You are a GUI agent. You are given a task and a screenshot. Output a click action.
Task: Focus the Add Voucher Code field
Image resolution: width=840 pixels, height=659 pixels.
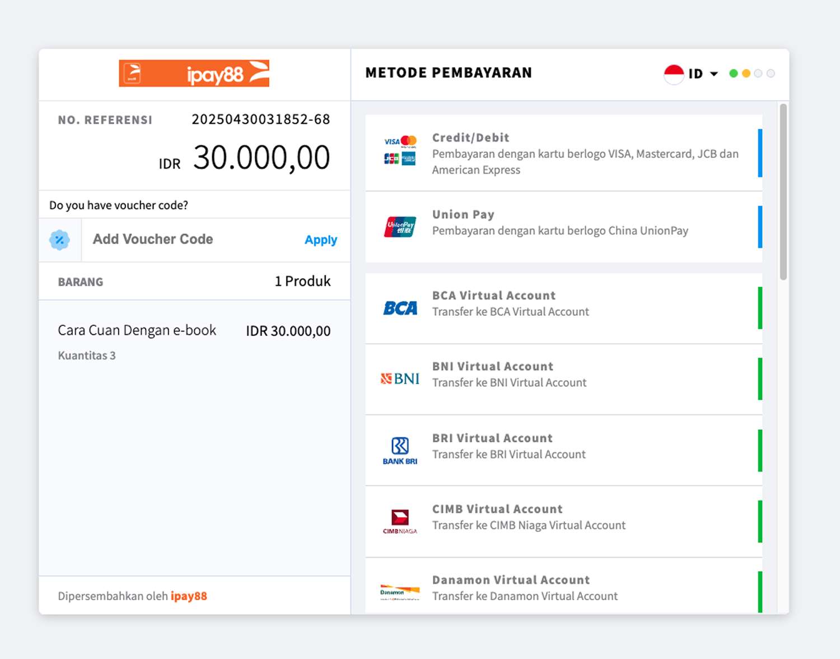point(193,240)
